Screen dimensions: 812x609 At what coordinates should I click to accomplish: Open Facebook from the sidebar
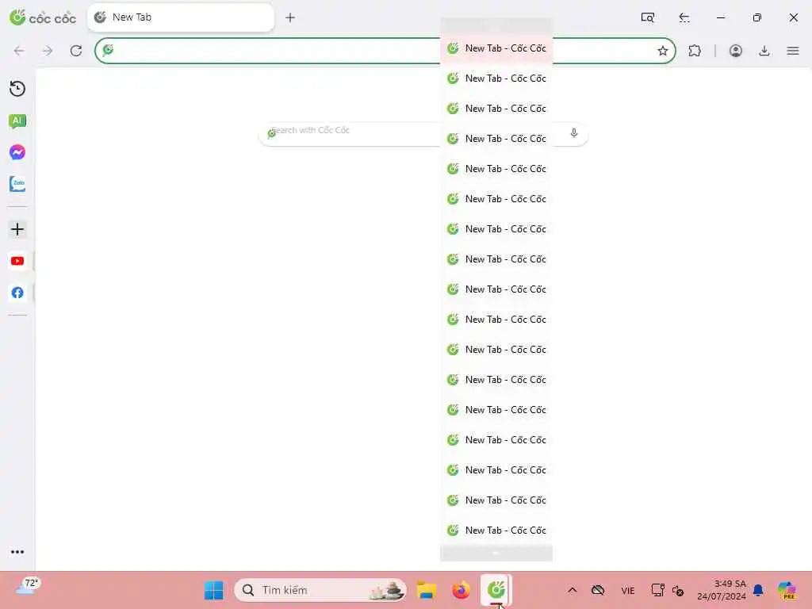click(x=17, y=293)
